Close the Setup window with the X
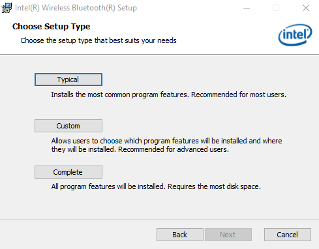This screenshot has width=319, height=249. coord(306,8)
